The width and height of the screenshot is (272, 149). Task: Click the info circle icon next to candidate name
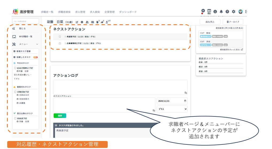pyautogui.click(x=82, y=22)
